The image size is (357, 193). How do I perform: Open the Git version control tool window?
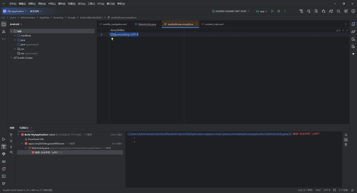pos(4,184)
